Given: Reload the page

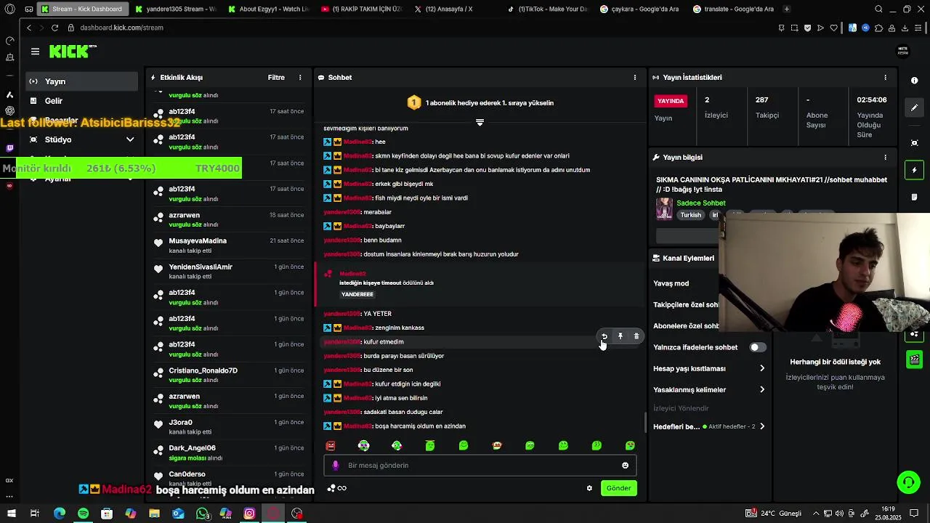Looking at the screenshot, I should tap(54, 28).
